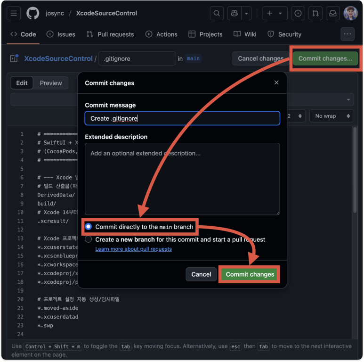This screenshot has width=364, height=362.
Task: Select Commit directly to main branch radio
Action: point(88,227)
